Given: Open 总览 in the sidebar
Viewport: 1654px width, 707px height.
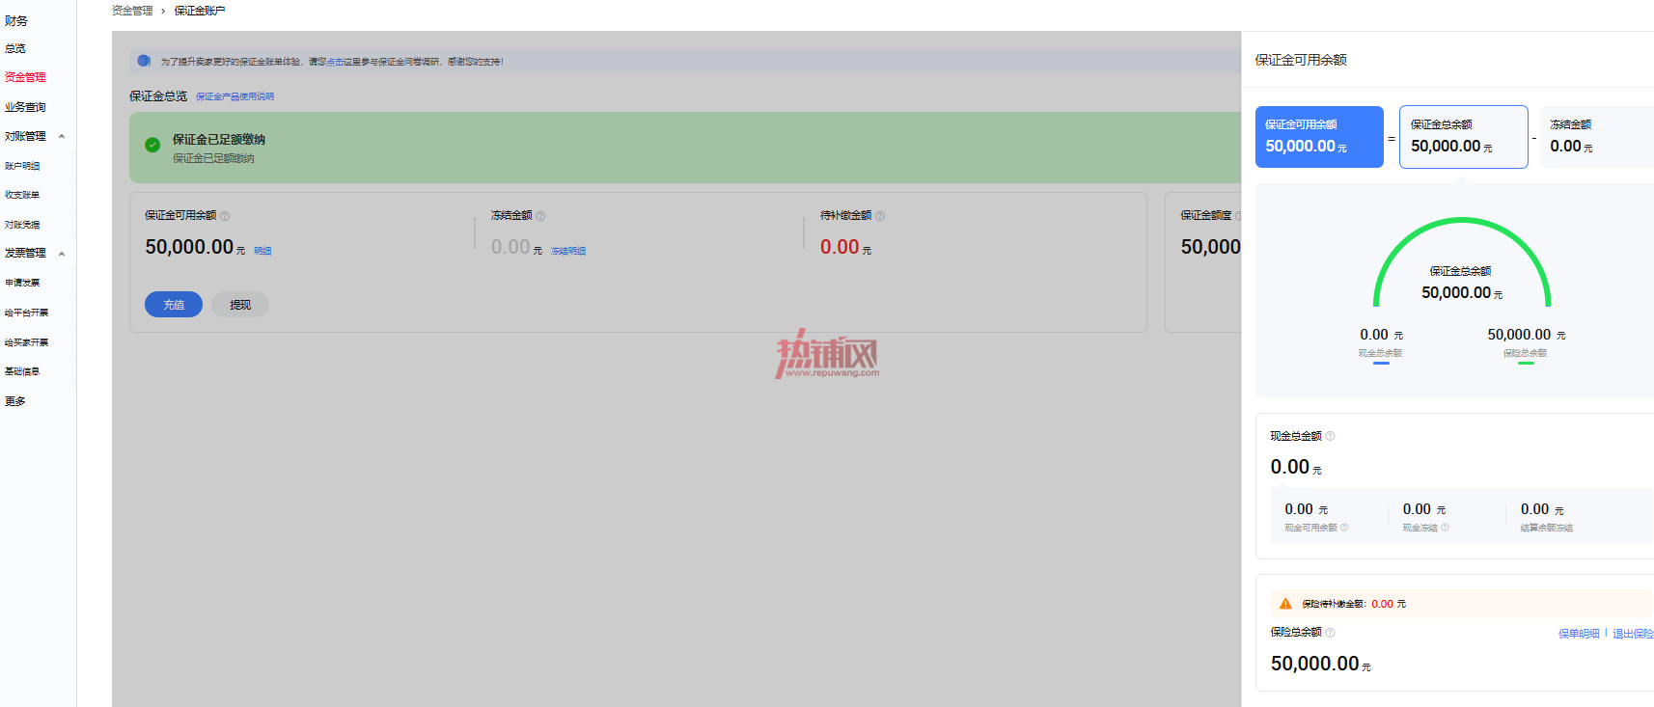Looking at the screenshot, I should point(15,48).
